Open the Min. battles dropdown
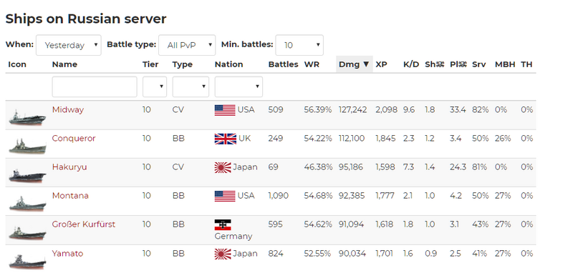Screen dimensions: 573x273 [299, 45]
